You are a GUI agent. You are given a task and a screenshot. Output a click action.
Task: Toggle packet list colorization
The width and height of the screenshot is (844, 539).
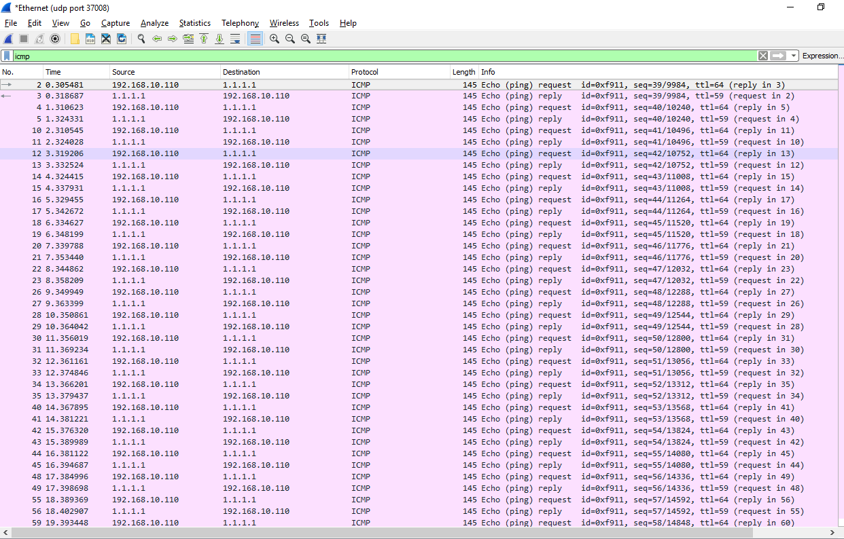pyautogui.click(x=255, y=39)
